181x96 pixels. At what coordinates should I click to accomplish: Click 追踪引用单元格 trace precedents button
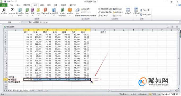105,9
